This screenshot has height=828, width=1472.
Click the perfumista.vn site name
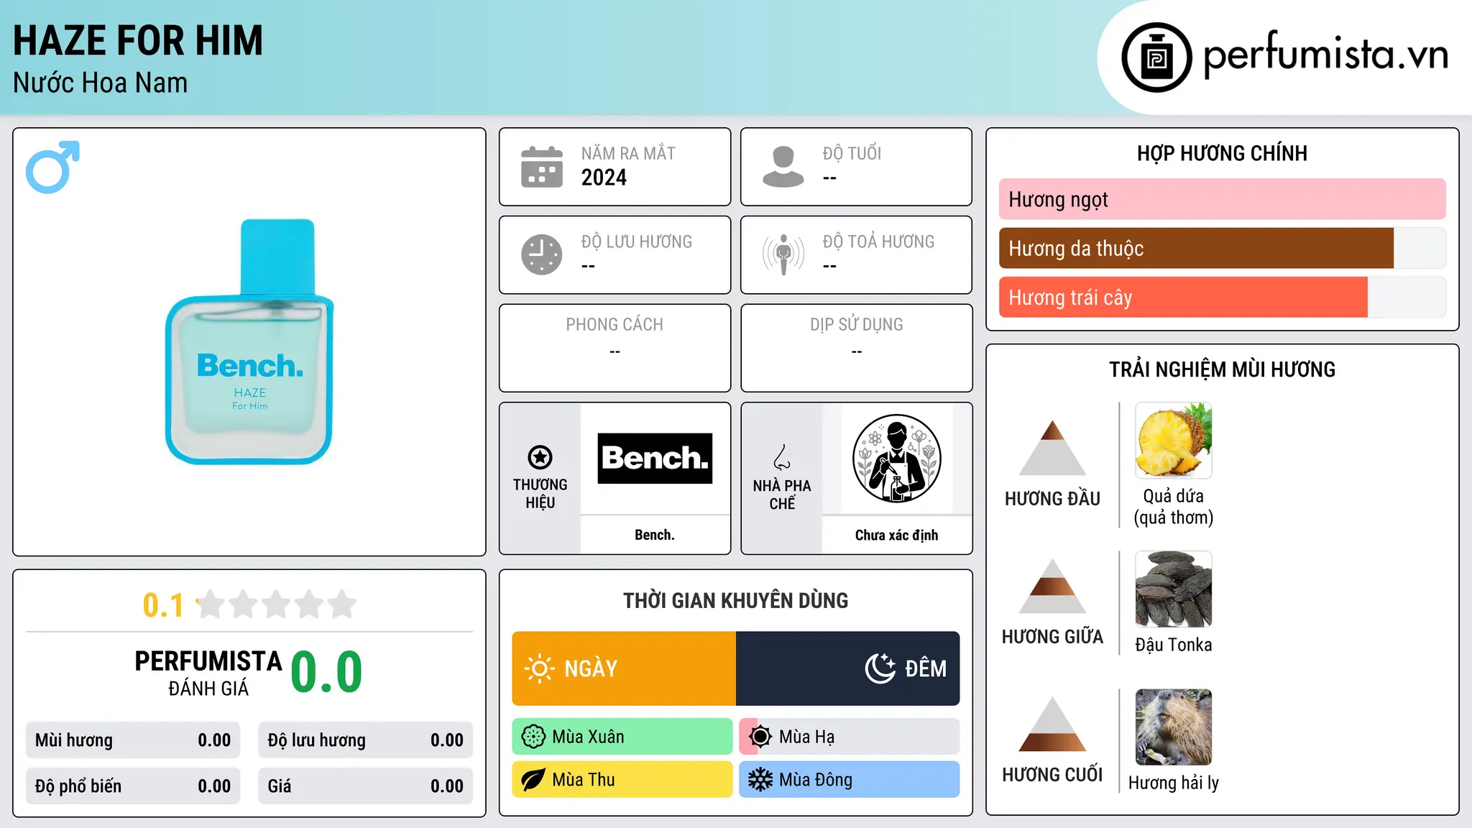[1326, 55]
